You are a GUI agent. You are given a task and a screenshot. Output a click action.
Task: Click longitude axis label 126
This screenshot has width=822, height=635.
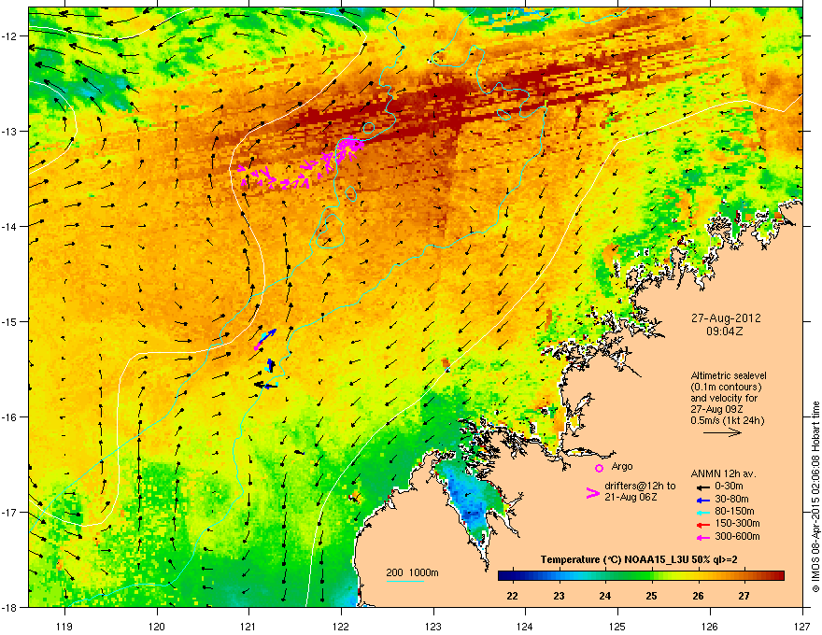(x=710, y=627)
